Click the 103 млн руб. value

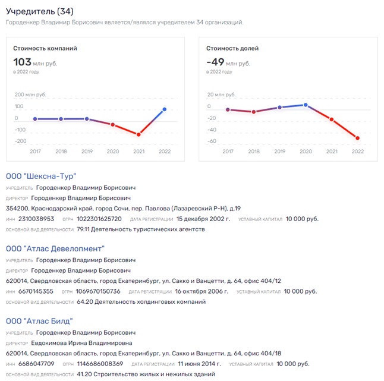click(38, 62)
